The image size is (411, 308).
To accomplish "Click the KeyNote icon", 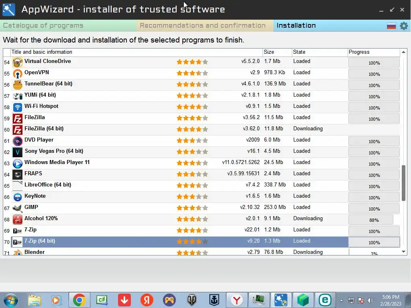I will 18,197.
